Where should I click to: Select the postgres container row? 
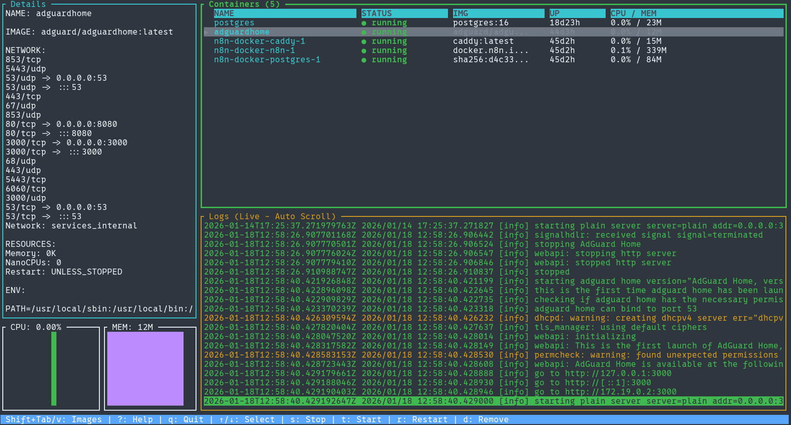click(234, 23)
